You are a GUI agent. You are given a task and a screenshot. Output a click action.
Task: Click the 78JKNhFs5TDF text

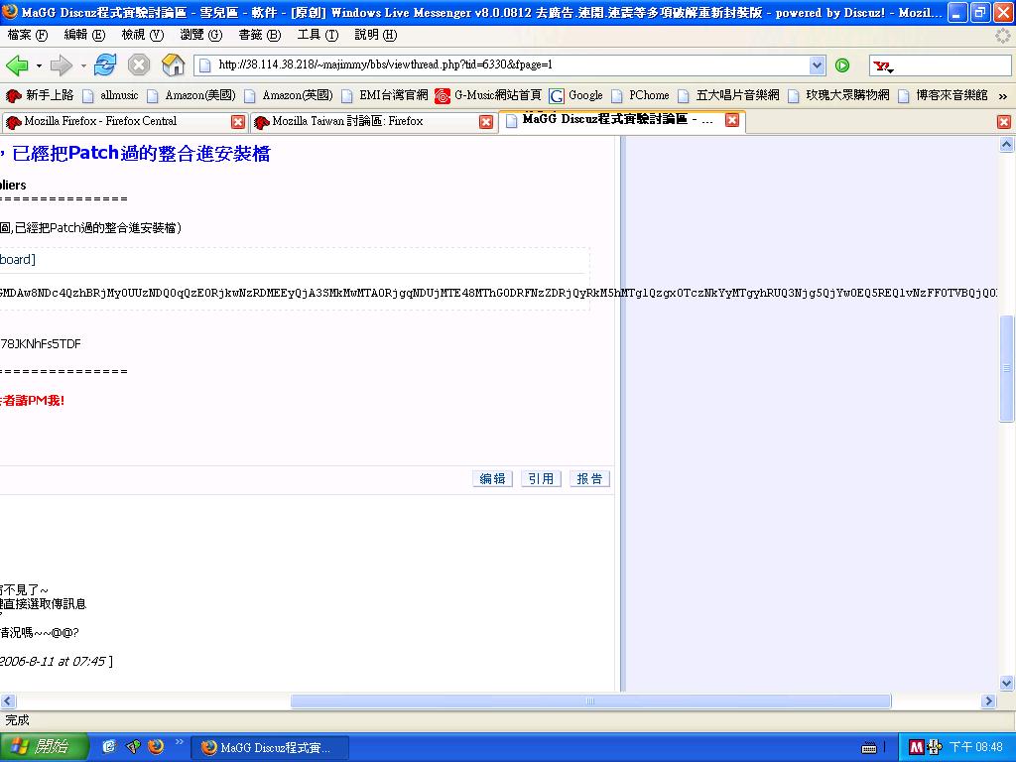[x=40, y=344]
